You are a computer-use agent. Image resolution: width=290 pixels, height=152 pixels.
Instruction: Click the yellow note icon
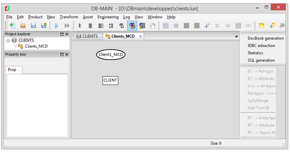tap(262, 26)
